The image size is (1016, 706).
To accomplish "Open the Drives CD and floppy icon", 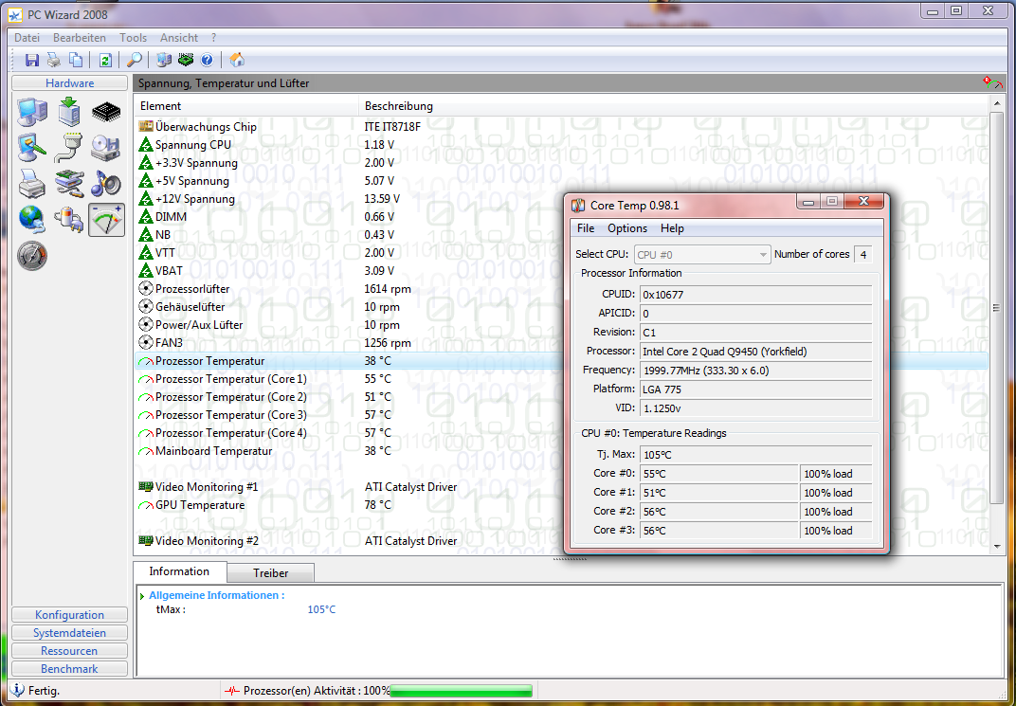I will (105, 148).
